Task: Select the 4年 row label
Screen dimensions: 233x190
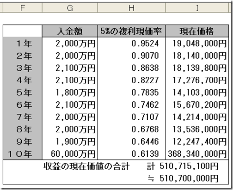Action: click(x=23, y=80)
